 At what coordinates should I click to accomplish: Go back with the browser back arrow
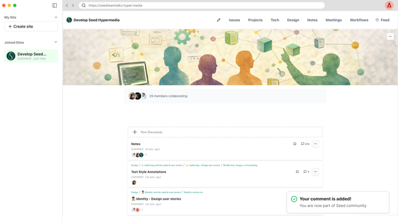tap(67, 6)
